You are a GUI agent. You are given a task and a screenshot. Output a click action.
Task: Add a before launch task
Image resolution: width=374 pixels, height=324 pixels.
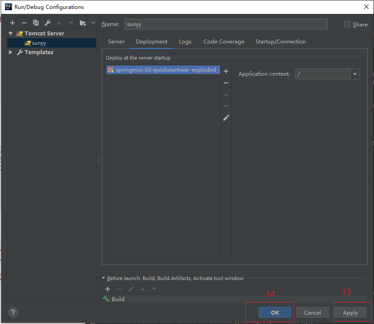click(x=108, y=289)
